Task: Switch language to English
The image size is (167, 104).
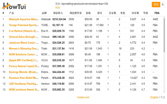Action: coord(154,97)
